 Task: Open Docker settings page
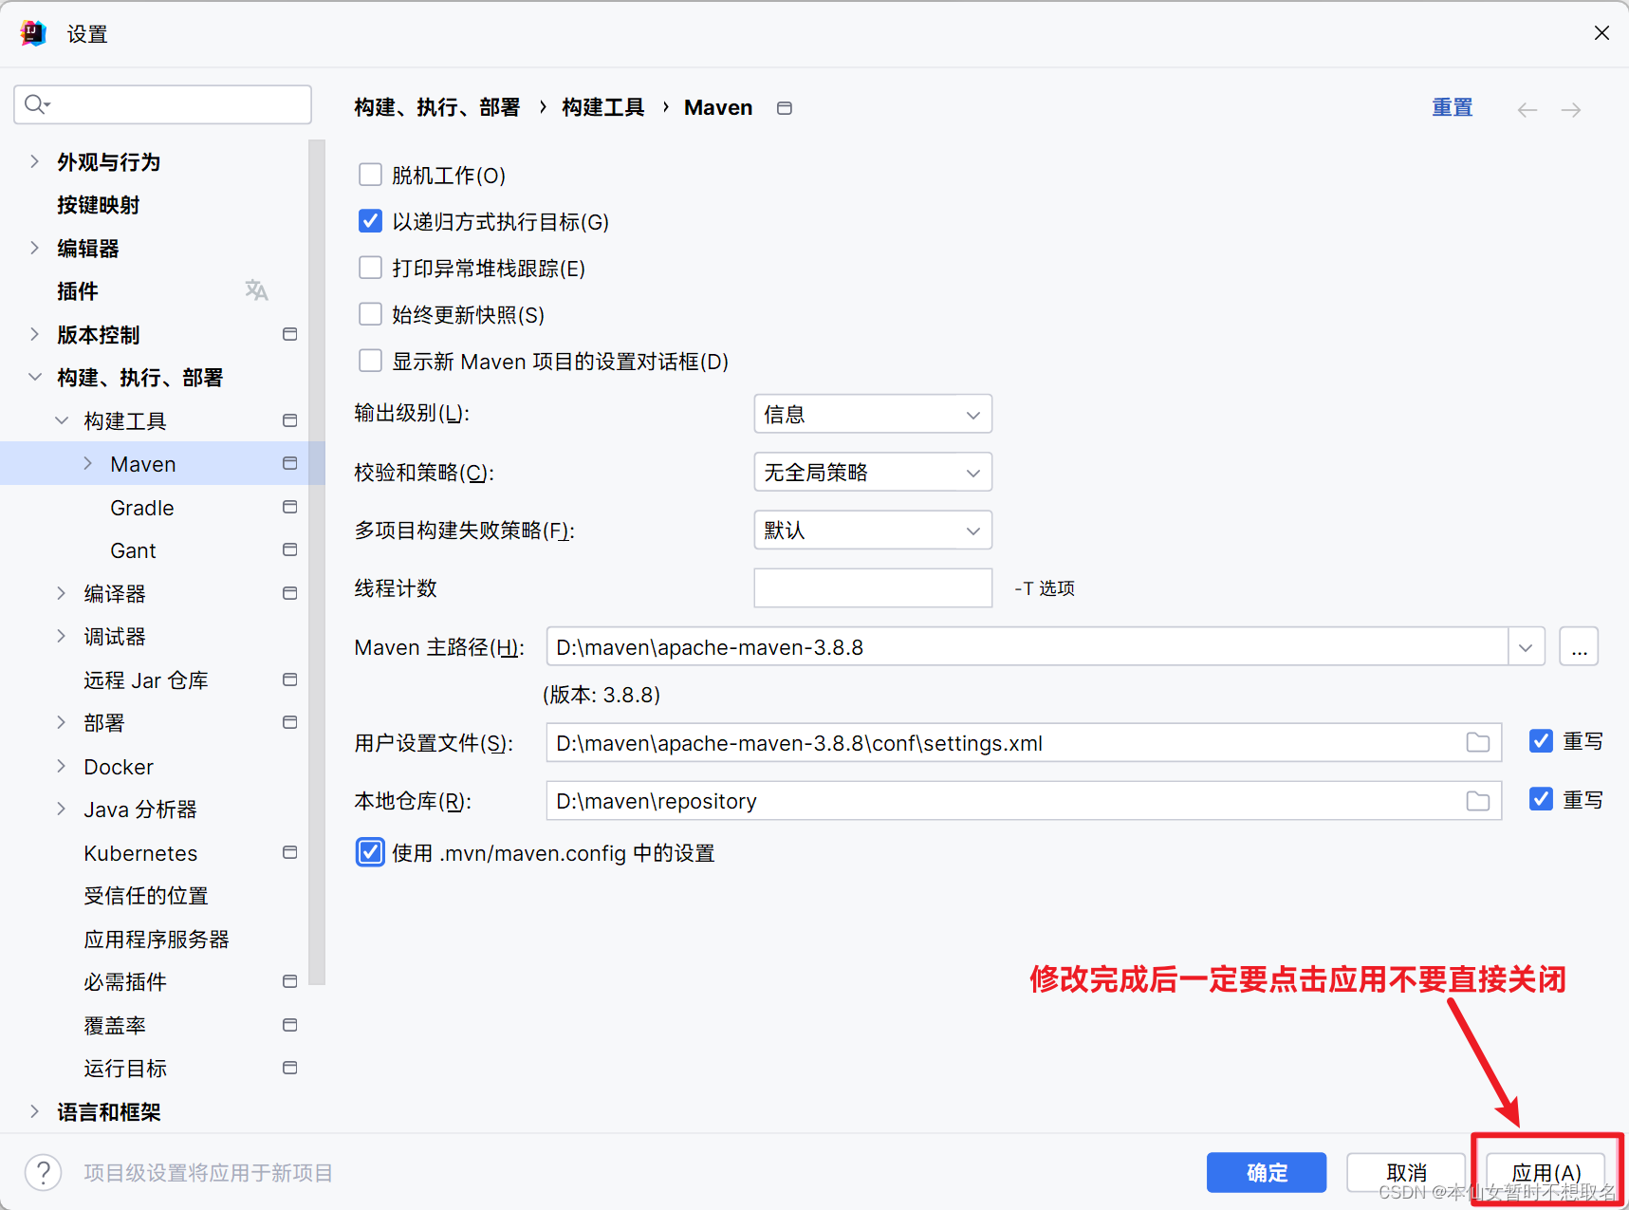click(119, 767)
